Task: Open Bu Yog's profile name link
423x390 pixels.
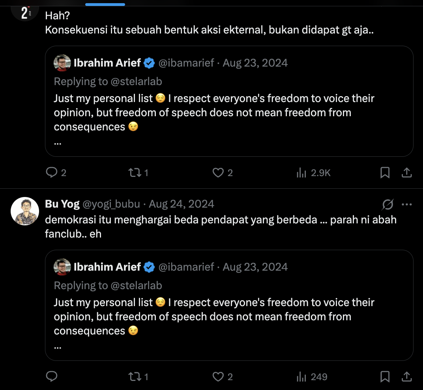Action: pos(62,204)
